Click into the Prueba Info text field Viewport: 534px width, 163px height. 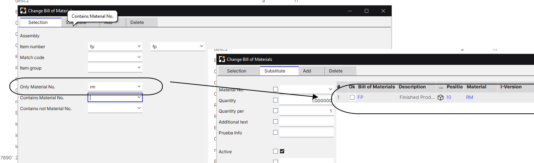point(306,133)
